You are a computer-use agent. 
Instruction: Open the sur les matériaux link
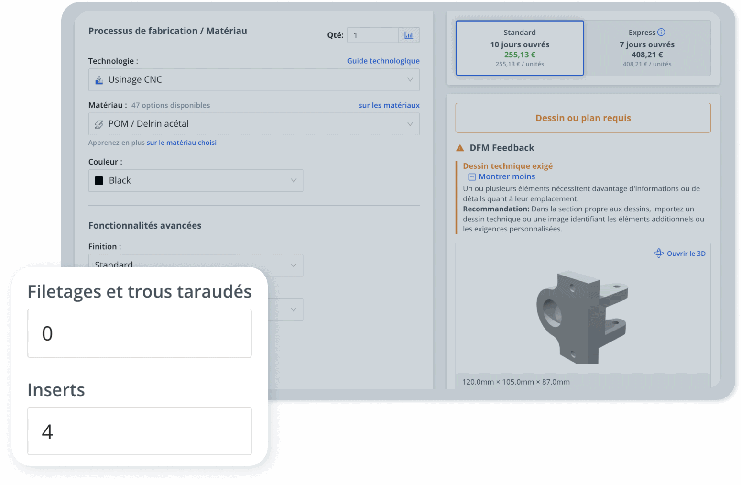tap(389, 105)
